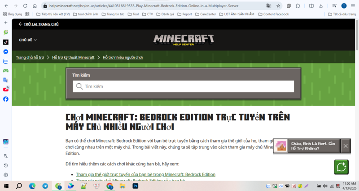Close the Merl chat greeting popup

coord(346,146)
